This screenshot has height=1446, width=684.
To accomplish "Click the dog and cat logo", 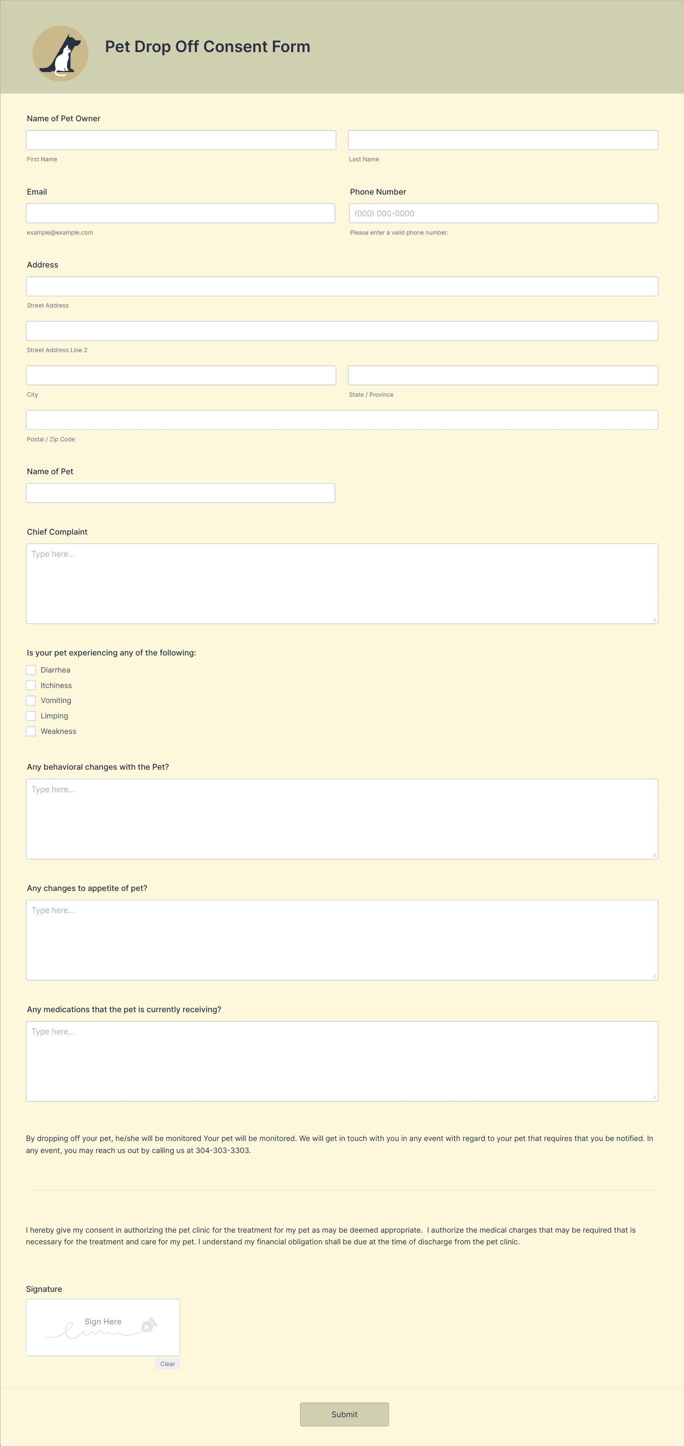I will [x=60, y=53].
